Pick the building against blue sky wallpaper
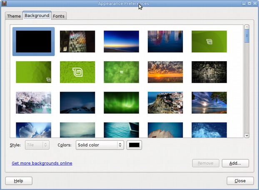This screenshot has width=259, height=190. (165, 130)
